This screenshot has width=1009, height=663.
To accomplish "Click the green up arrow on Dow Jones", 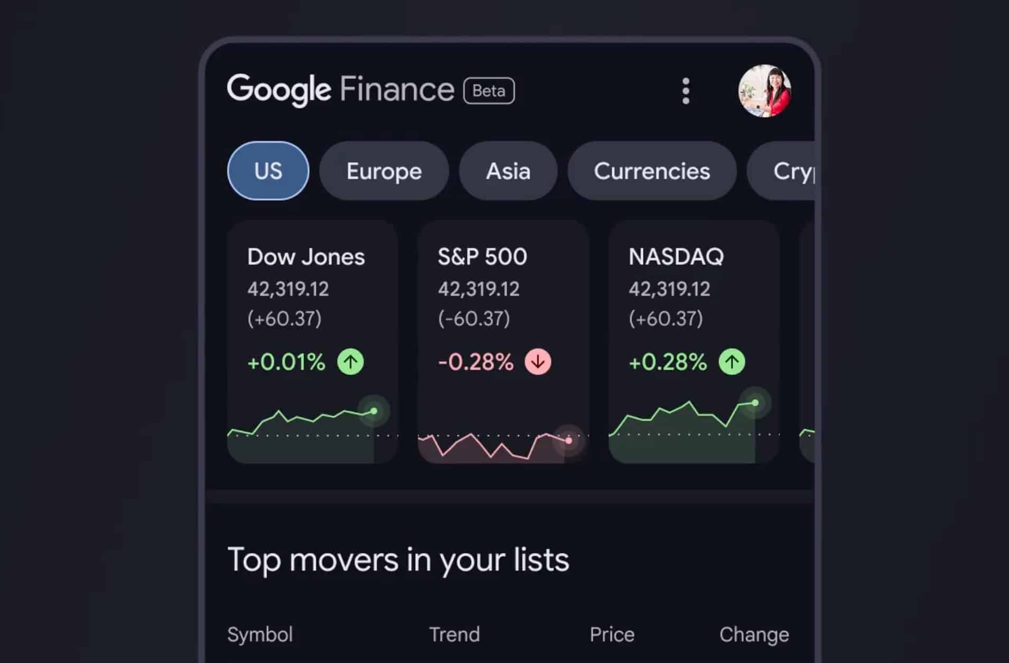I will pos(351,362).
